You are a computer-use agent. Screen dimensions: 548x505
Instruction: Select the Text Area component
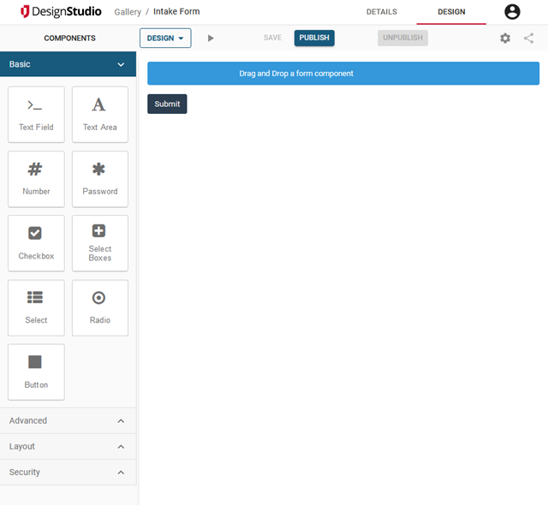pyautogui.click(x=100, y=114)
